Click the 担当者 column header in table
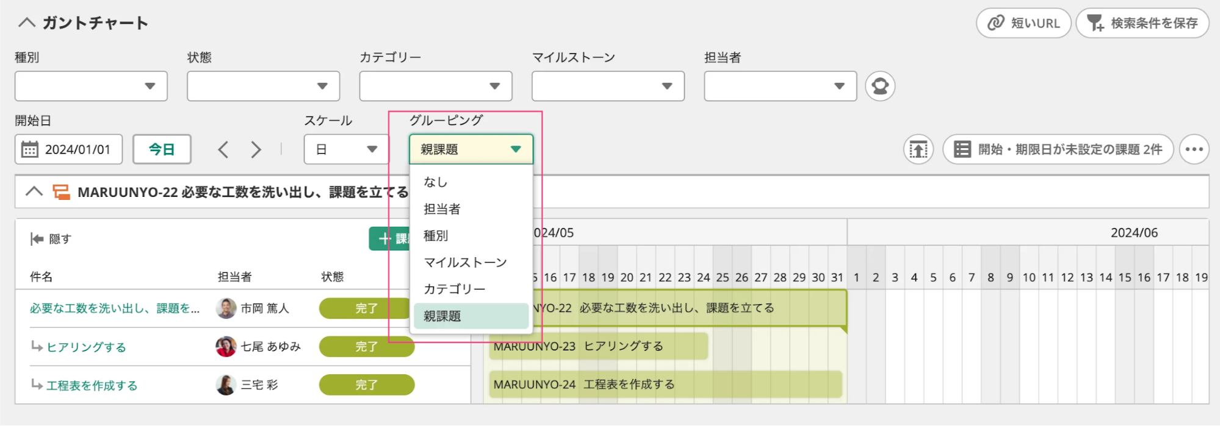Viewport: 1220px width, 426px height. pos(235,277)
